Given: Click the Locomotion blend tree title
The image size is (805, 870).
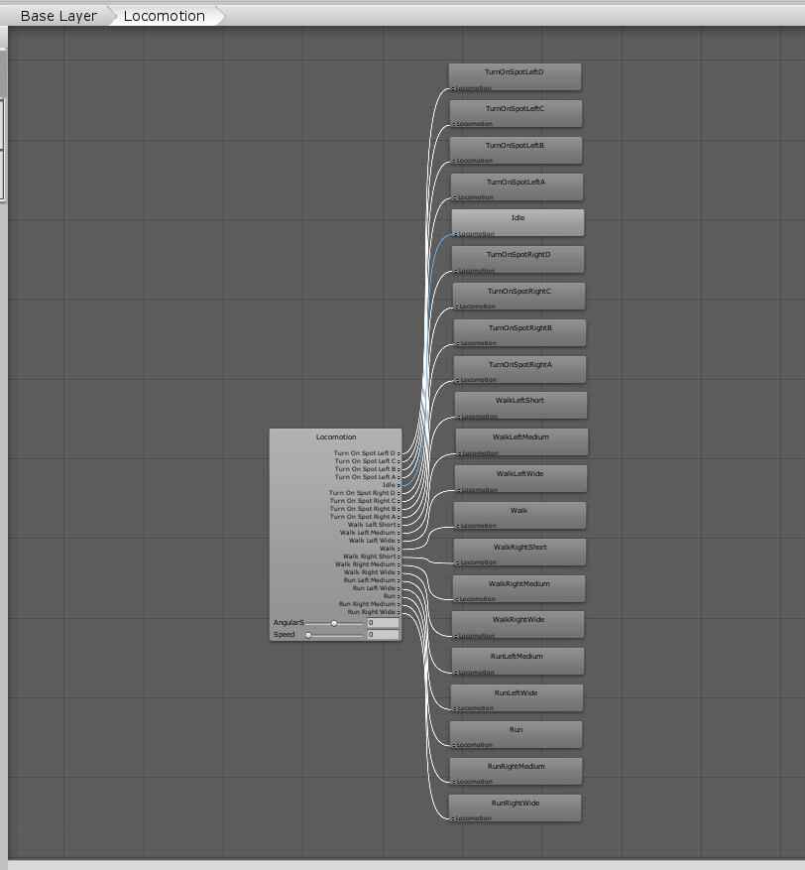Looking at the screenshot, I should (336, 437).
